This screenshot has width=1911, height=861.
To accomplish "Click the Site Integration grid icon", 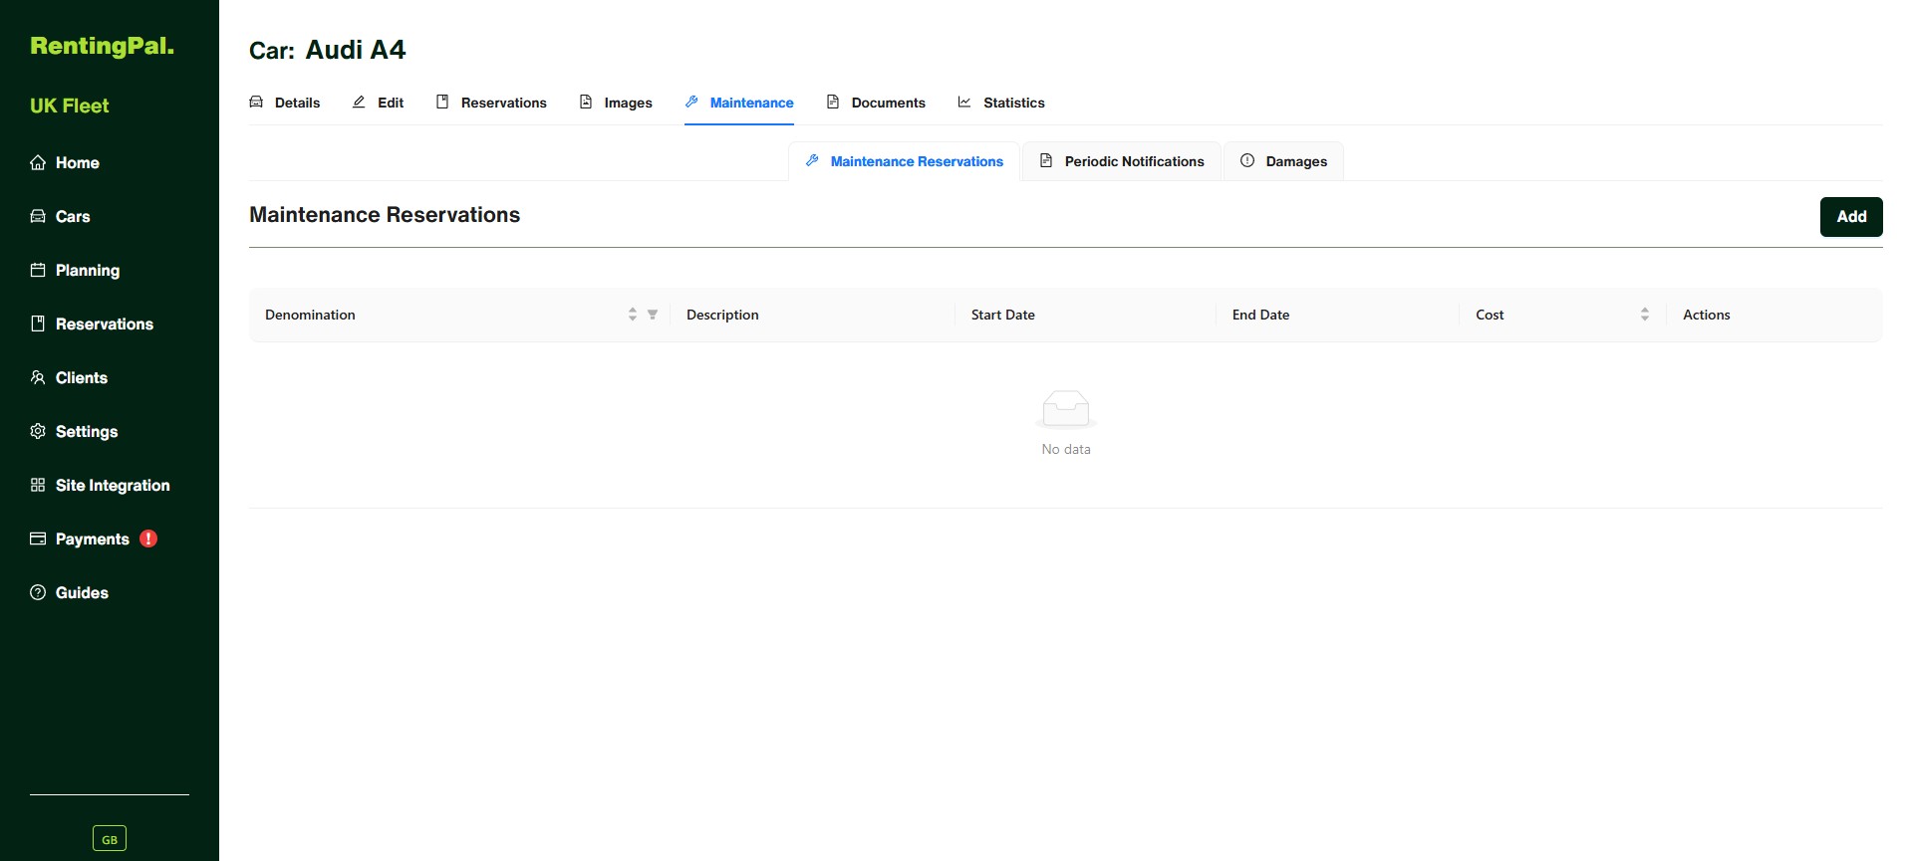I will [x=38, y=485].
